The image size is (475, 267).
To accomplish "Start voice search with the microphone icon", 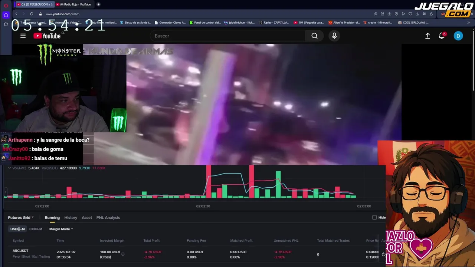I will point(334,36).
